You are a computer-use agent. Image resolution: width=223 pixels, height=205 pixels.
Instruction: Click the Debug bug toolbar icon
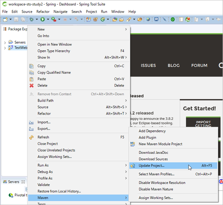point(31,19)
